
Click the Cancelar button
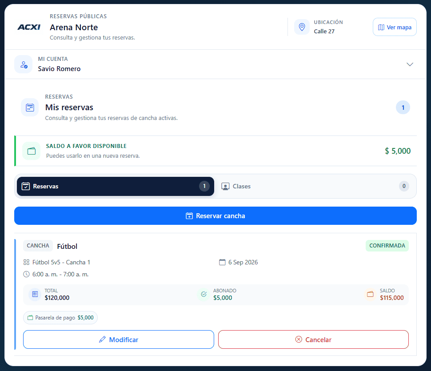coord(313,339)
